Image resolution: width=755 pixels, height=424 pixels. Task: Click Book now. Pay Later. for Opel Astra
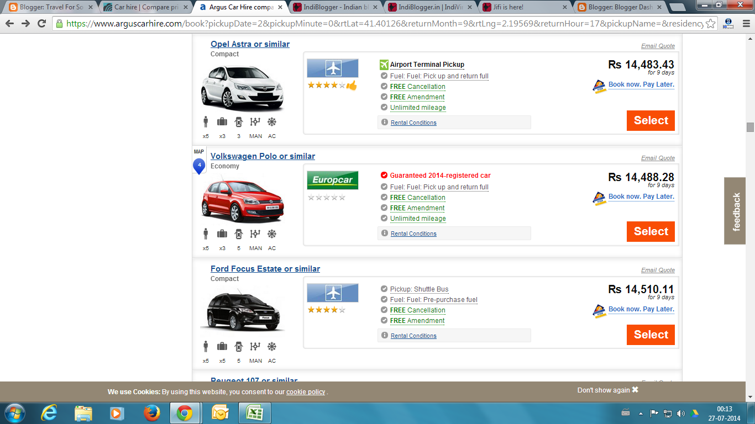[x=641, y=84]
